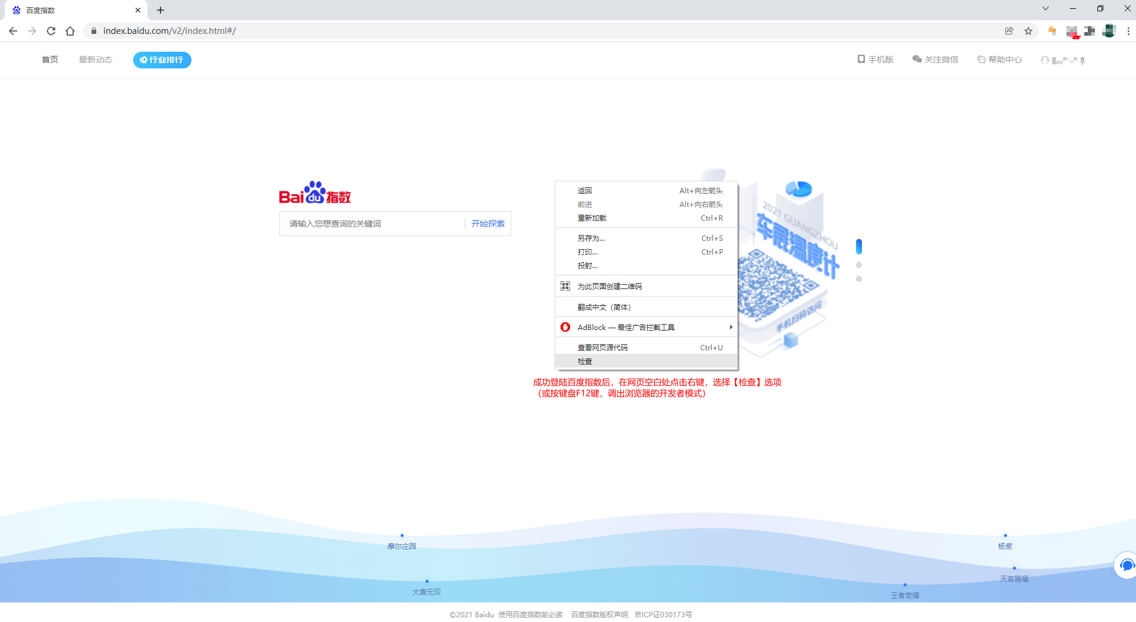This screenshot has width=1136, height=622.
Task: Select the 行业排行 blue badge
Action: (x=162, y=59)
